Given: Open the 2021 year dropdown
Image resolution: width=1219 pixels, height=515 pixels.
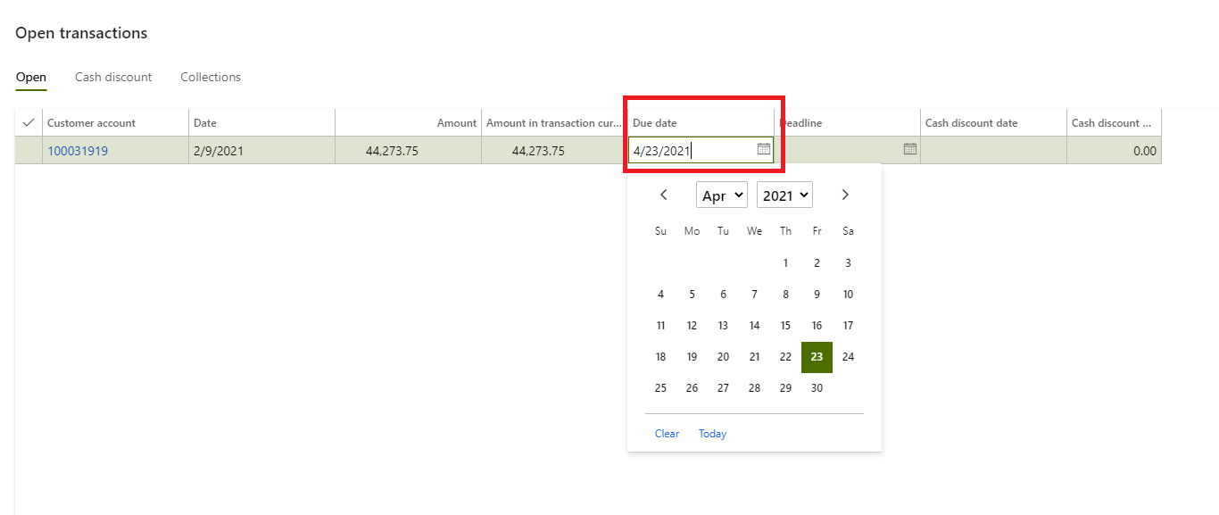Looking at the screenshot, I should (x=784, y=194).
